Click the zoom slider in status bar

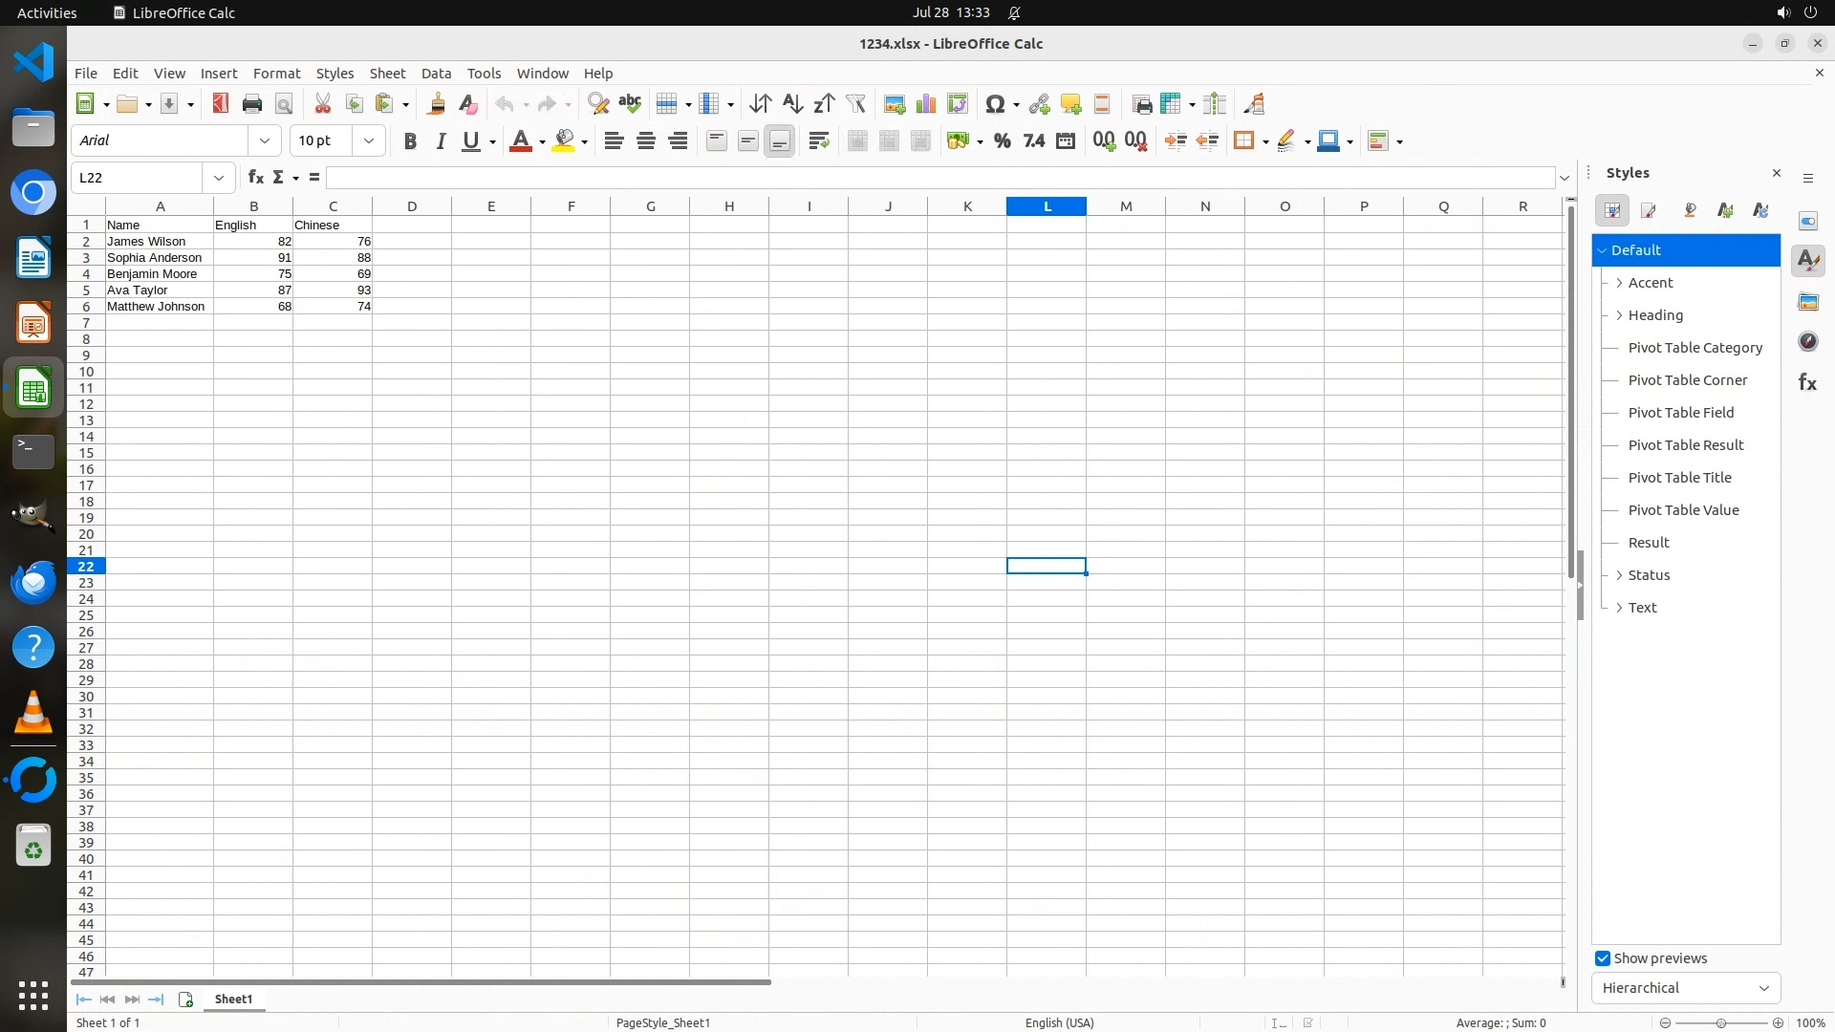click(x=1720, y=1022)
